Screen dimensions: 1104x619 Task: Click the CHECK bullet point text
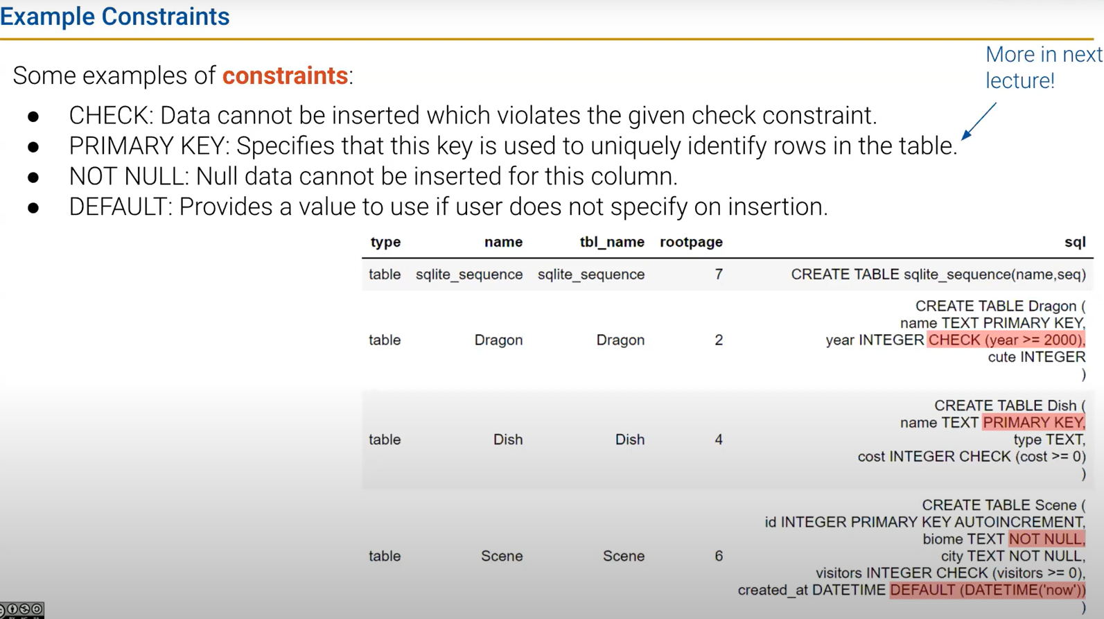click(473, 115)
